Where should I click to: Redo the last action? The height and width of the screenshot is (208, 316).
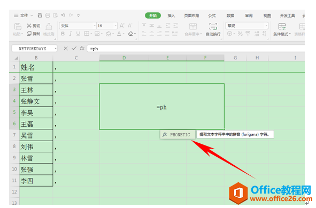(71, 16)
